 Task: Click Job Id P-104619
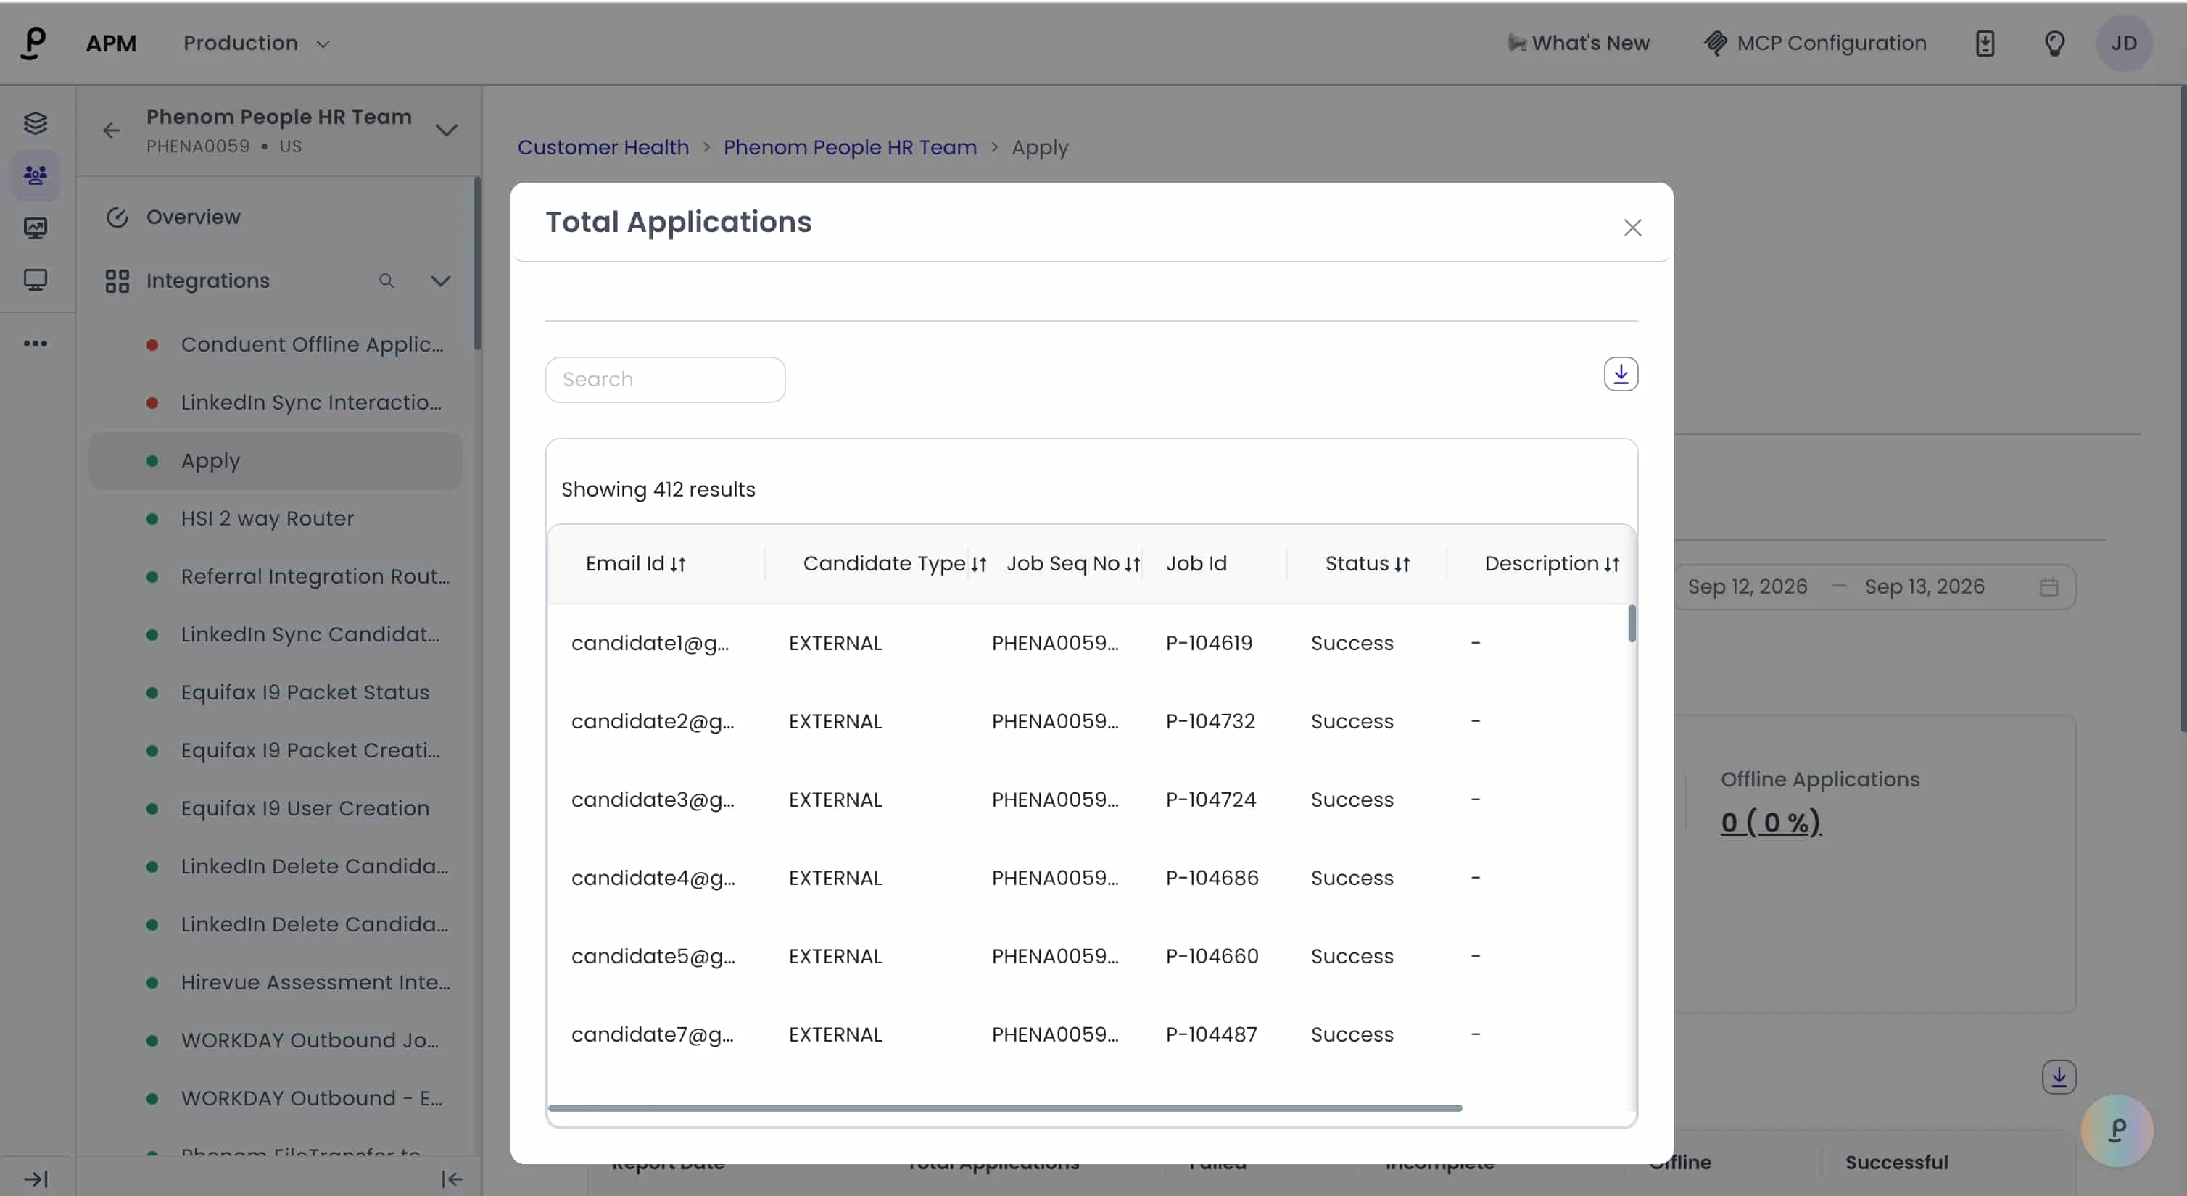click(1209, 642)
